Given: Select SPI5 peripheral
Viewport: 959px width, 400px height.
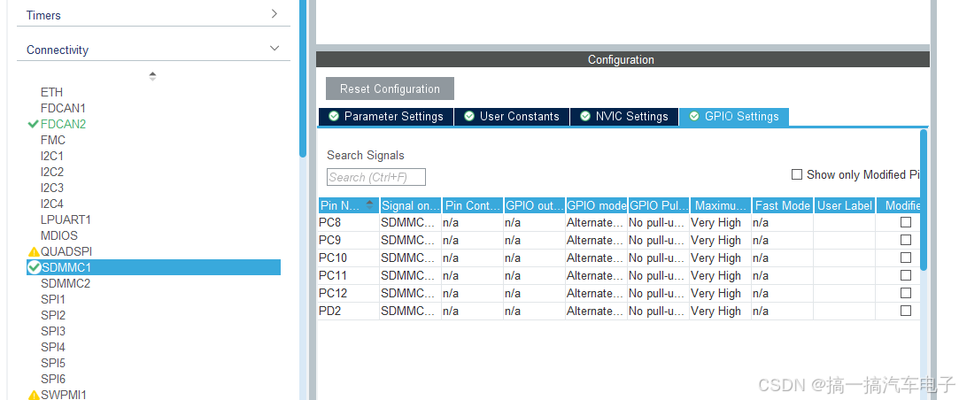Looking at the screenshot, I should pyautogui.click(x=52, y=363).
